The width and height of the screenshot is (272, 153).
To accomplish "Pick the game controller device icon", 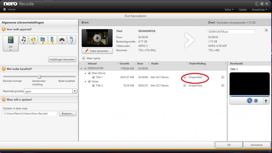I will (x=61, y=39).
